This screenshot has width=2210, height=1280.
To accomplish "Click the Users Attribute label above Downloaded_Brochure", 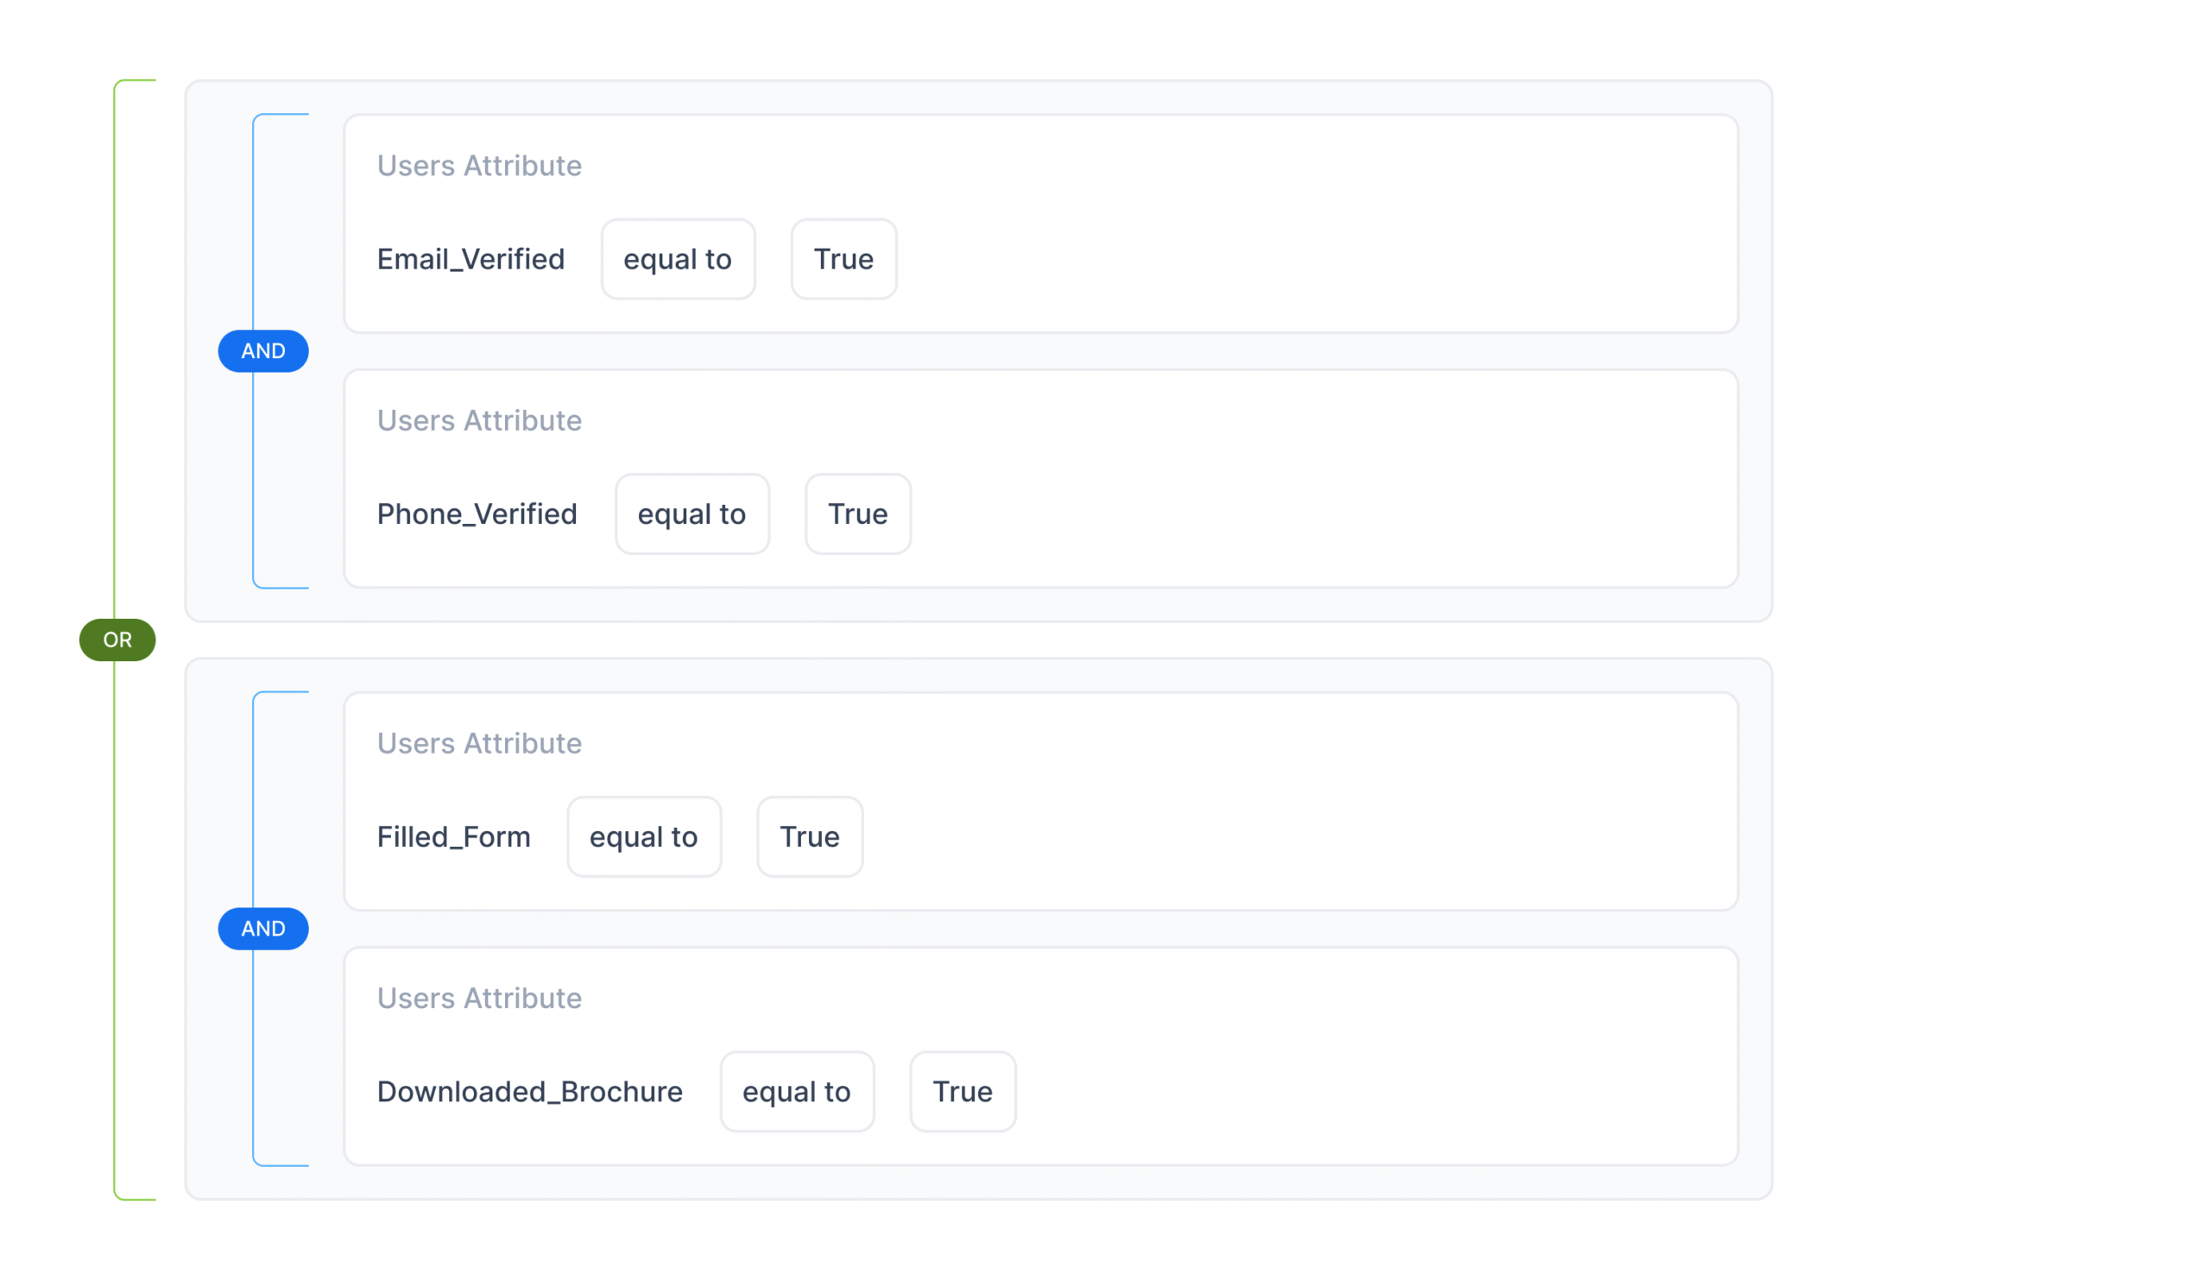I will coord(479,999).
